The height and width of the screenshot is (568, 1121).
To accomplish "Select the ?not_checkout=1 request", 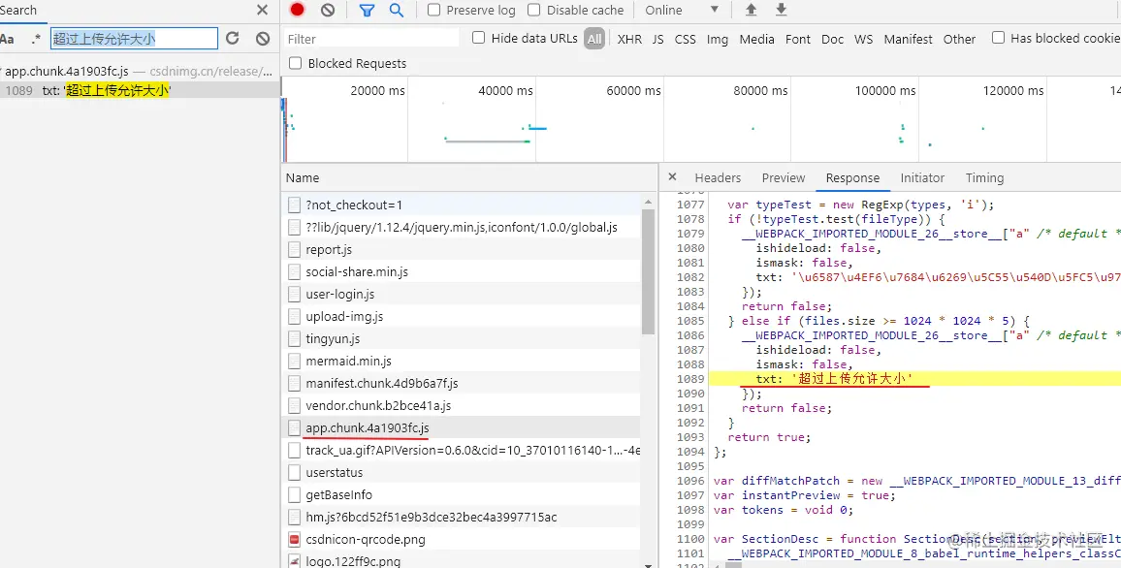I will (x=463, y=205).
